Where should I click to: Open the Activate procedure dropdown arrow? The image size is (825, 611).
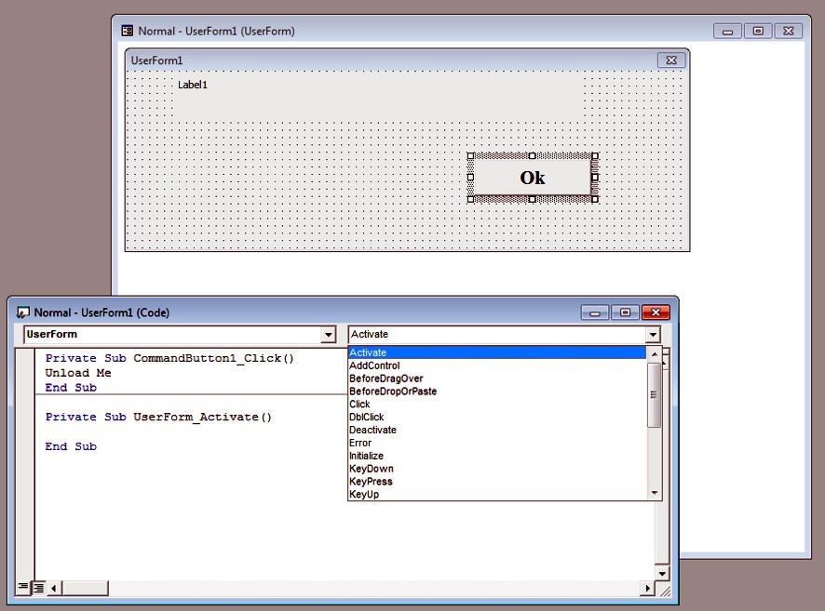[x=653, y=334]
